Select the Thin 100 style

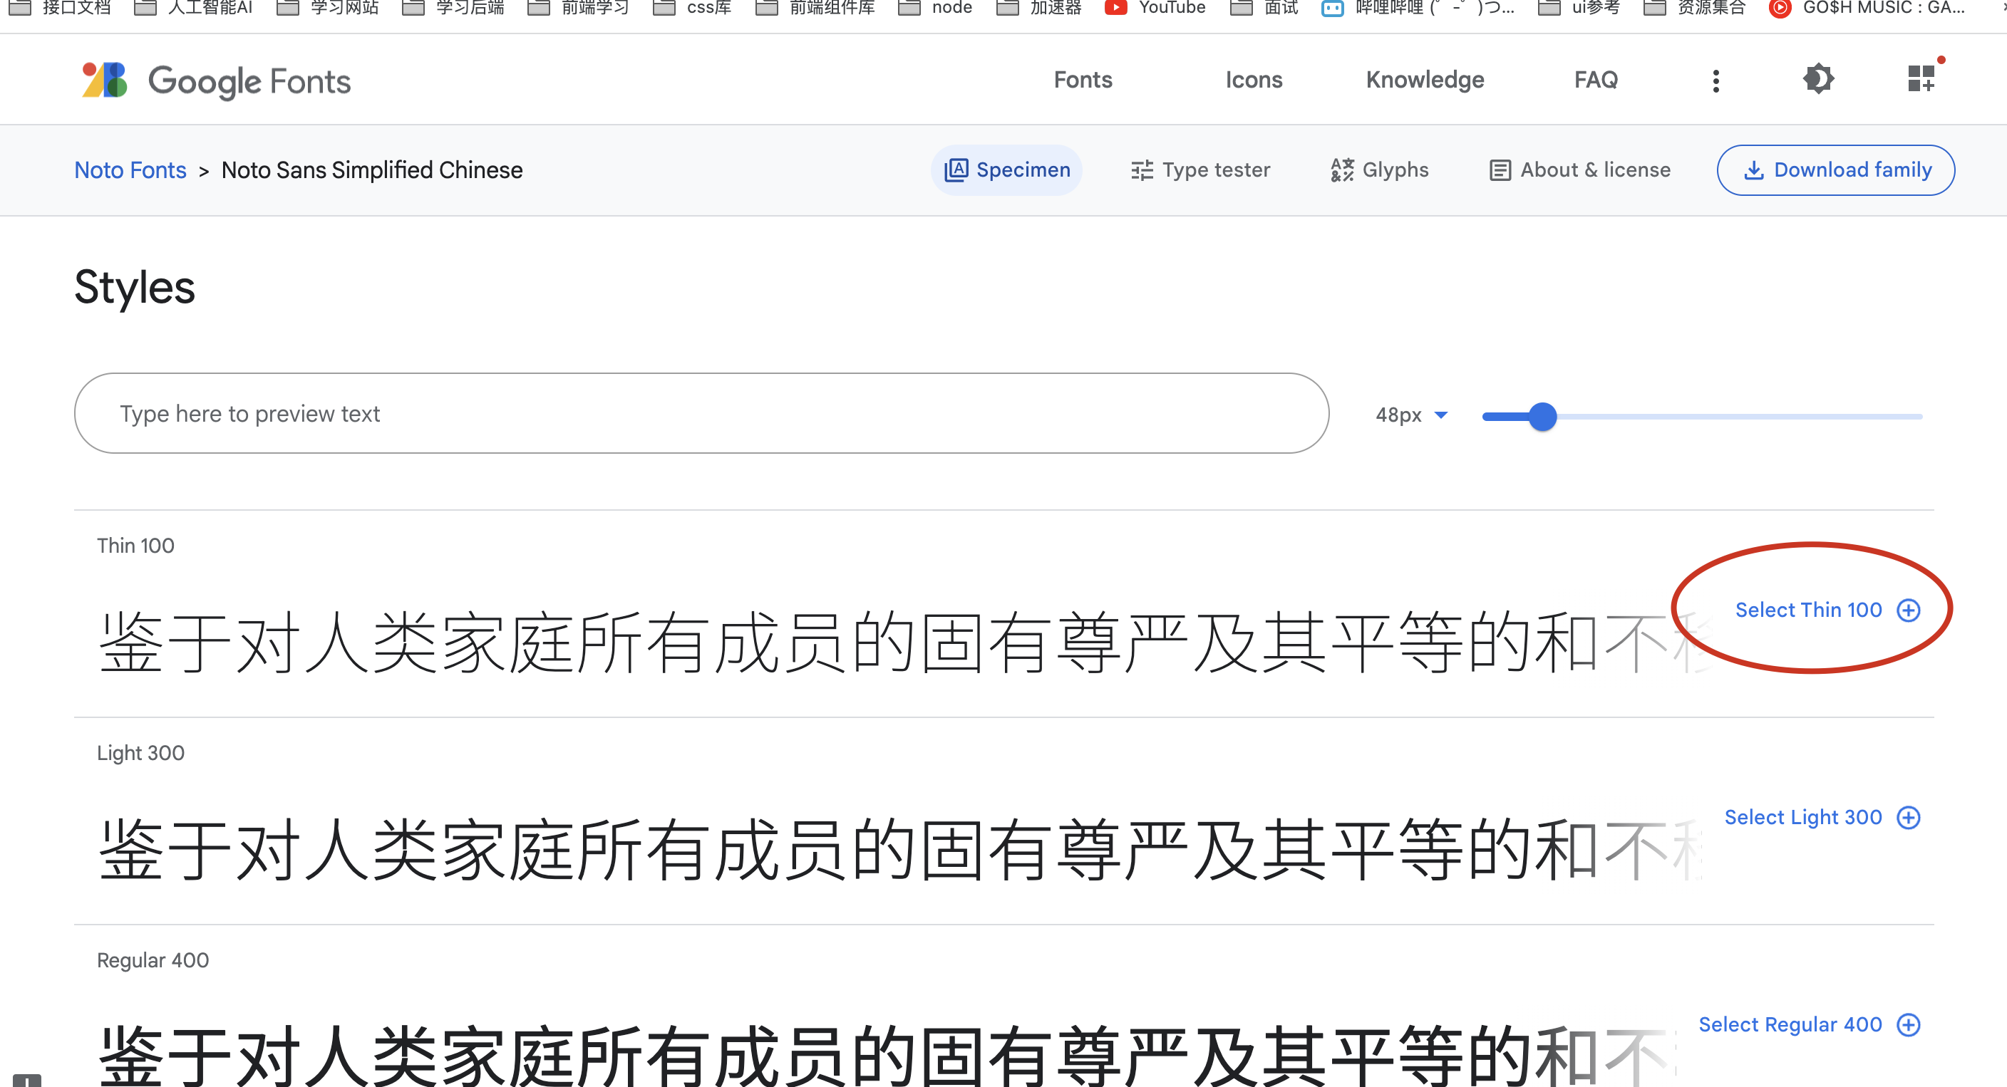(x=1809, y=610)
